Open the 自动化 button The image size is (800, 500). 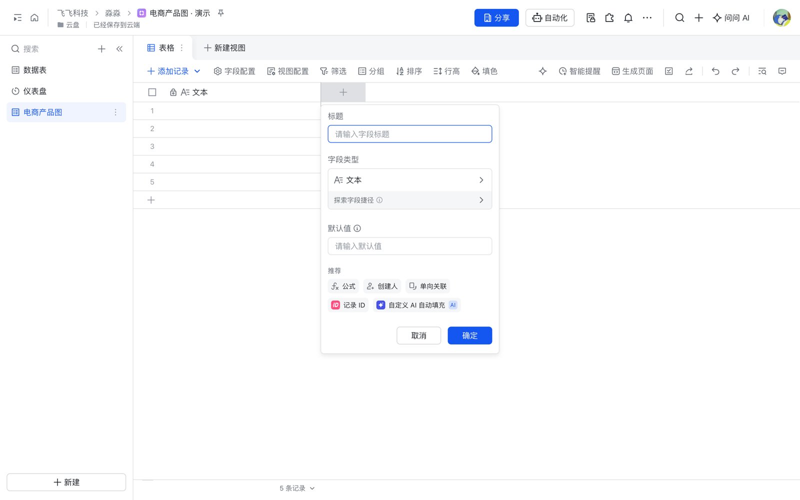point(549,17)
